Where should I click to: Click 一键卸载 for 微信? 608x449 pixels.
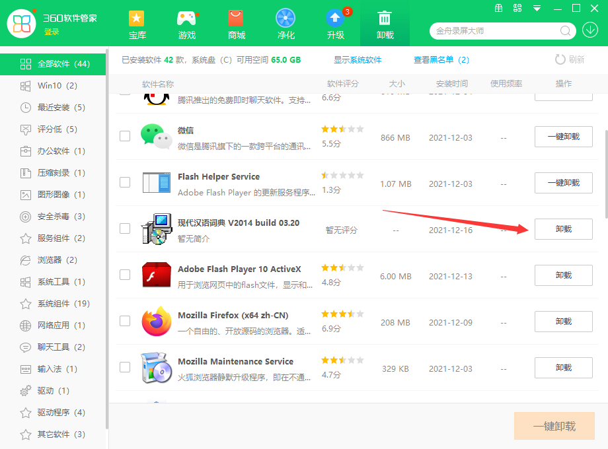[x=564, y=137]
